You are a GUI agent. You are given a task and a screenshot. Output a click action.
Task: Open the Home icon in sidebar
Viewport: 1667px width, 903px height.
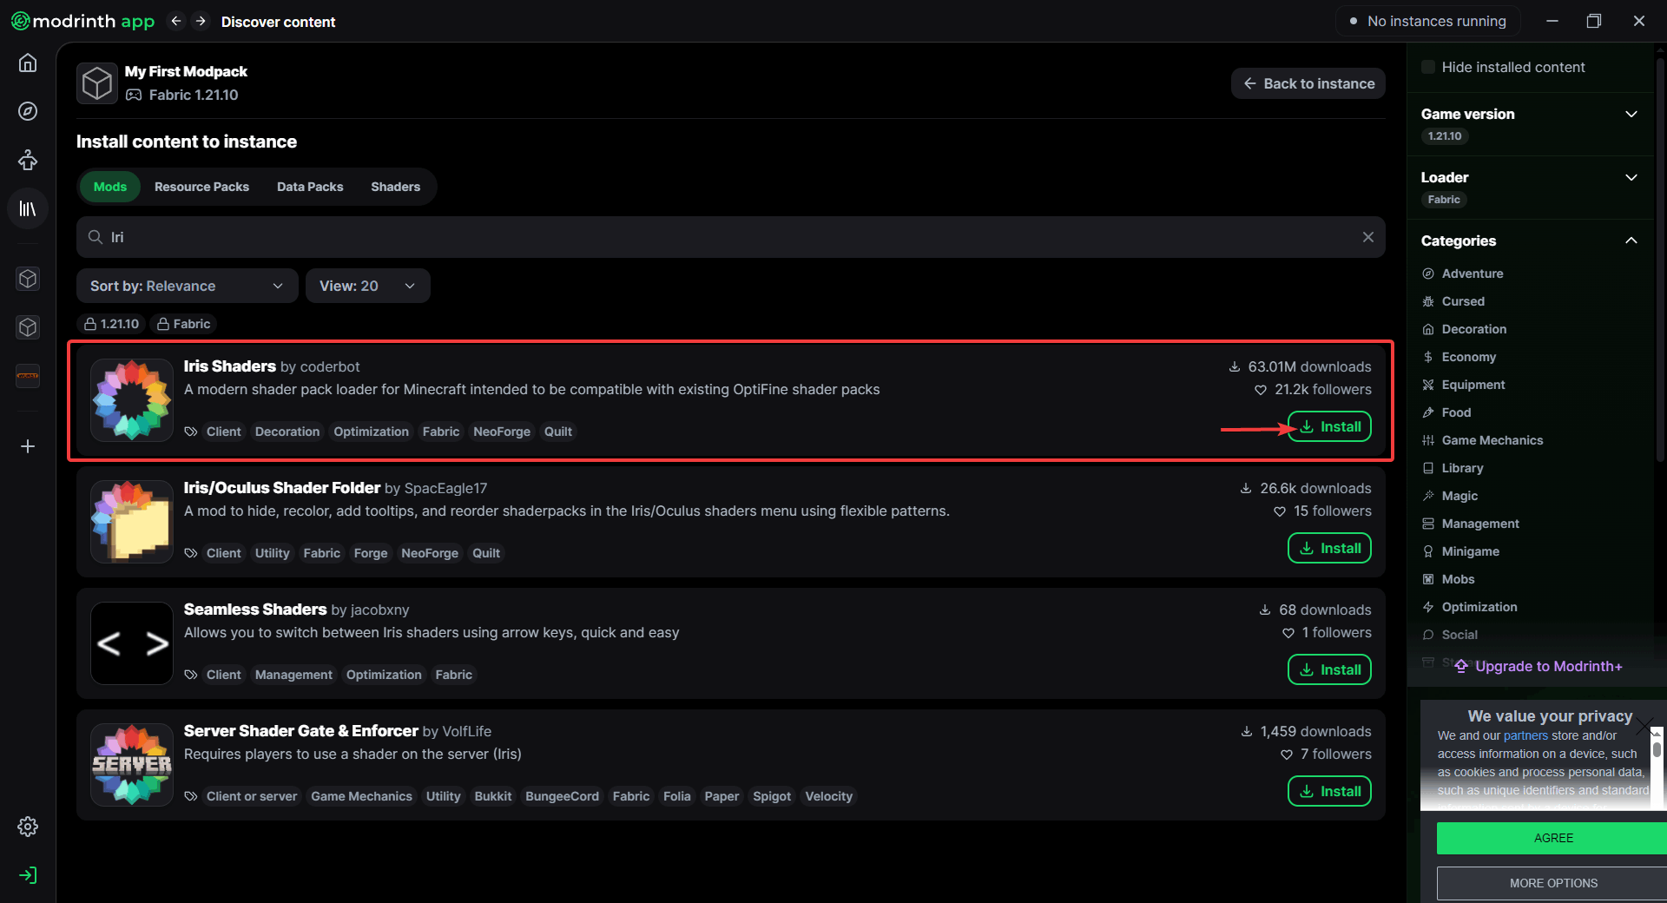[x=28, y=63]
